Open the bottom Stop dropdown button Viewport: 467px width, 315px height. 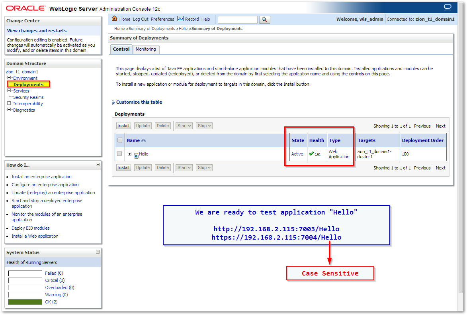[204, 167]
